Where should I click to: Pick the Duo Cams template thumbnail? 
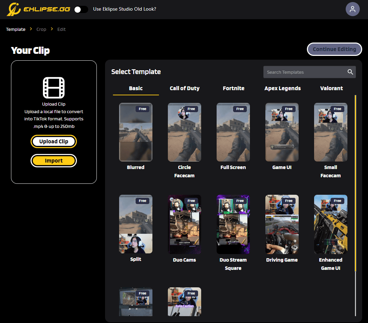pyautogui.click(x=184, y=224)
